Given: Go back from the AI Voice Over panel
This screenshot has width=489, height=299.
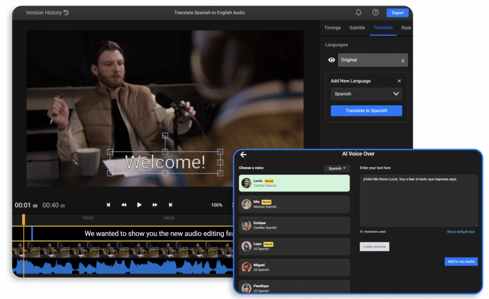Looking at the screenshot, I should coord(244,154).
